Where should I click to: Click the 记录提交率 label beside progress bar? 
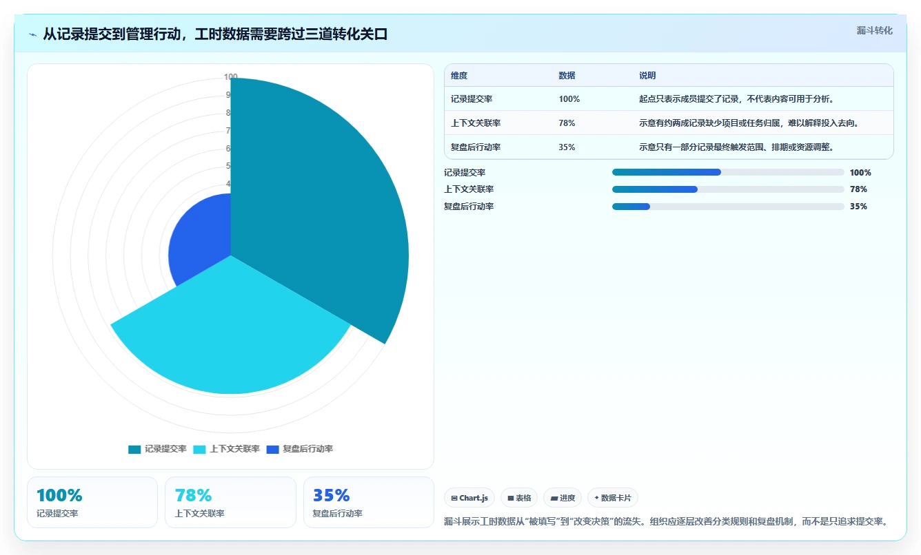pos(465,173)
